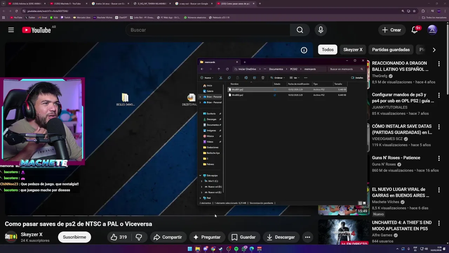Open Spotify from the taskbar

[x=236, y=249]
